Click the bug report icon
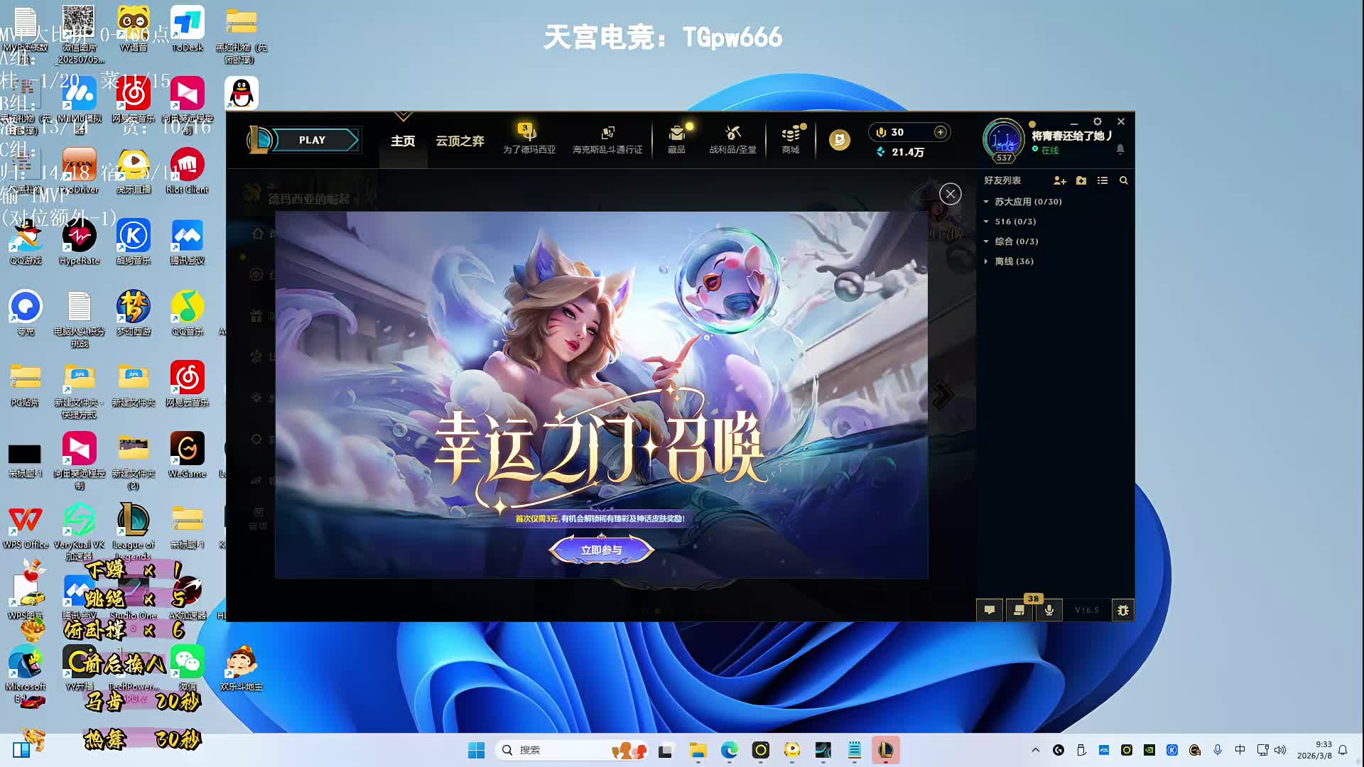1364x767 pixels. (x=1123, y=610)
